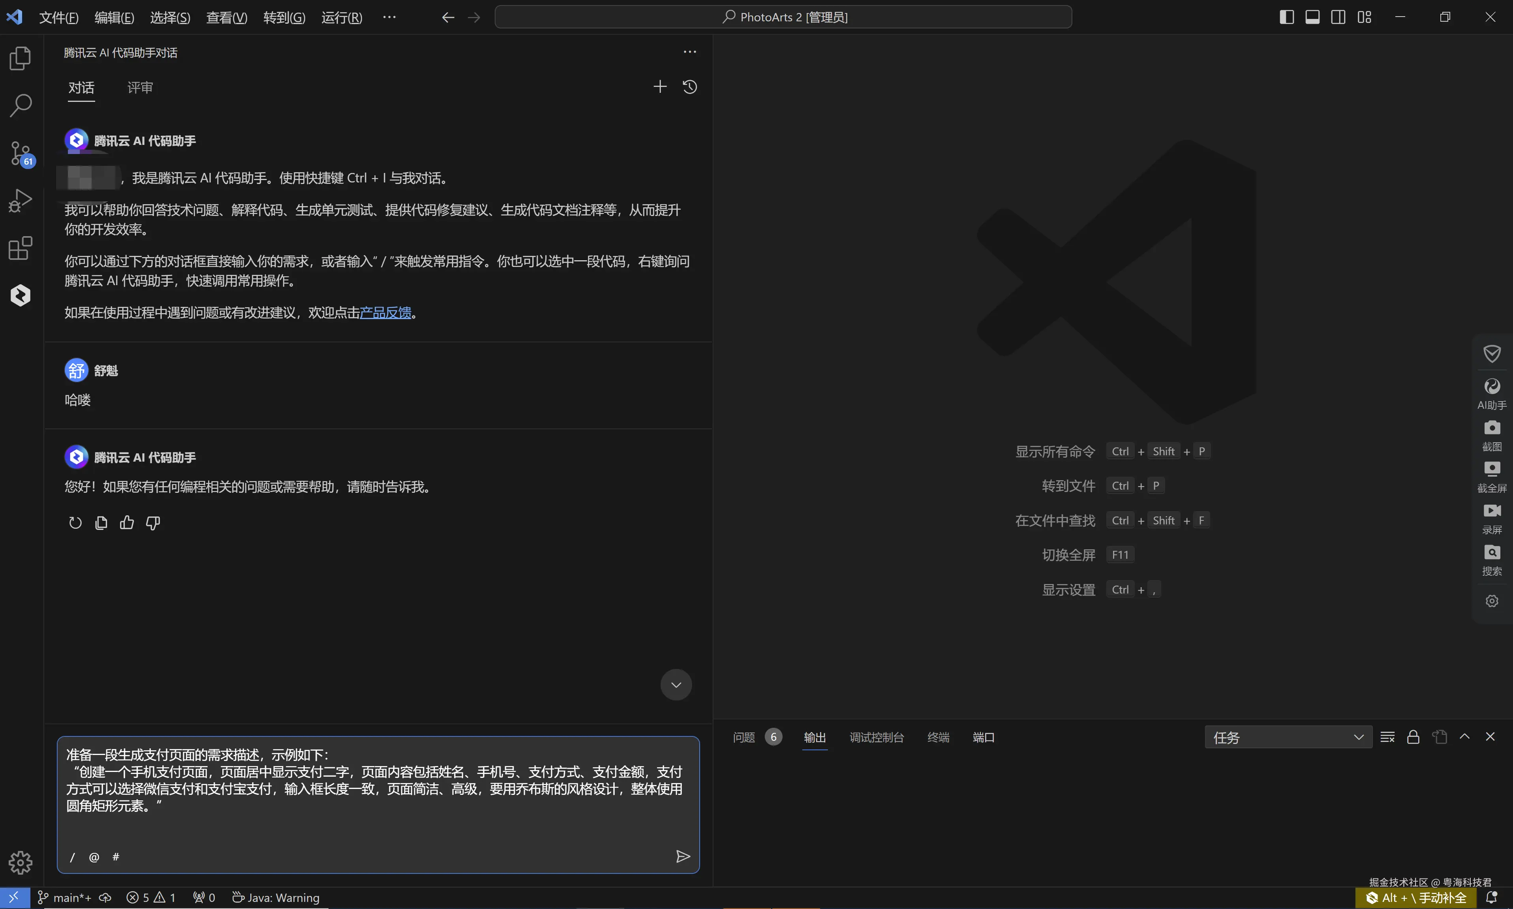Toggle the primary side bar layout
Screen dimensions: 1513x909
[1286, 17]
